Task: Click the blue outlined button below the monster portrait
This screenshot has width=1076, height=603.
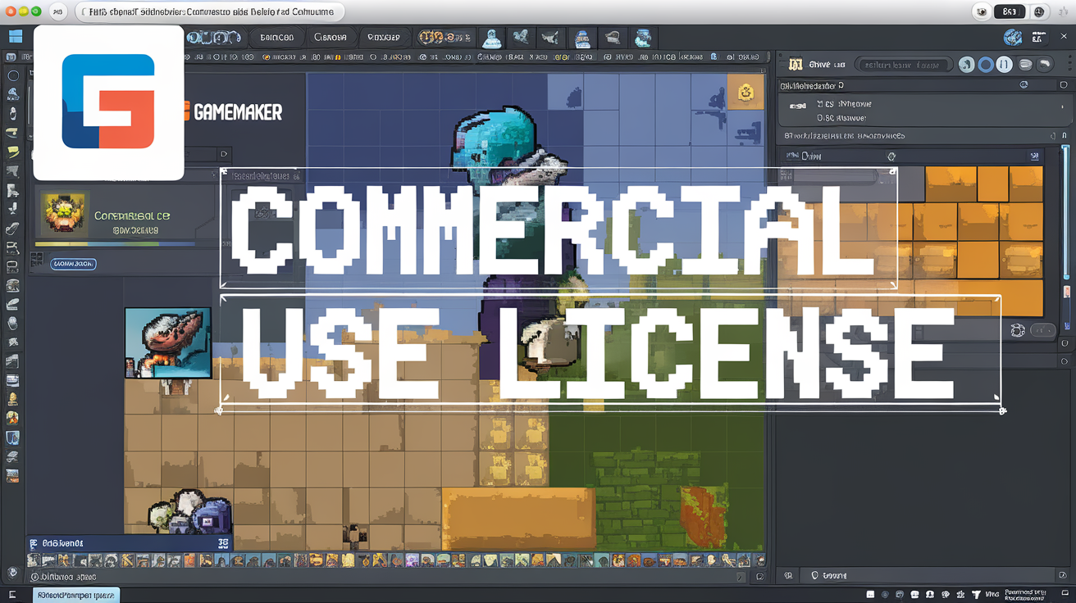Action: click(x=74, y=264)
